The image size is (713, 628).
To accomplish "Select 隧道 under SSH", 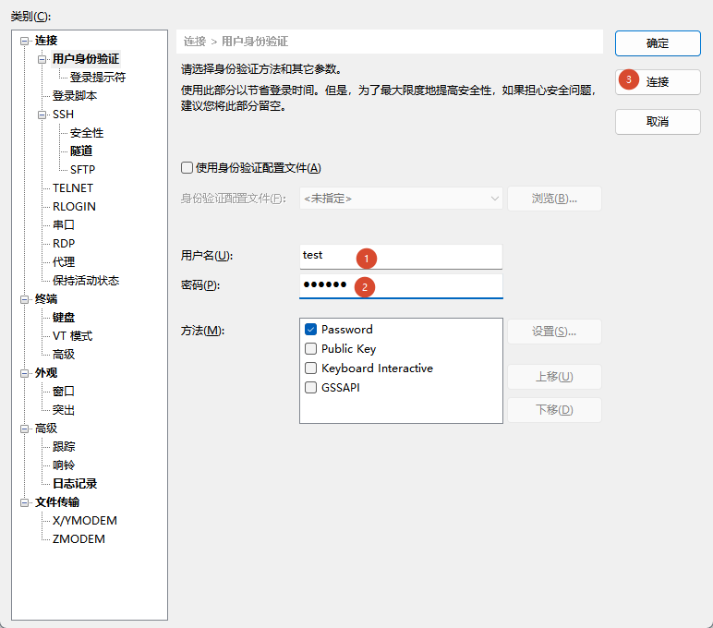I will (81, 151).
